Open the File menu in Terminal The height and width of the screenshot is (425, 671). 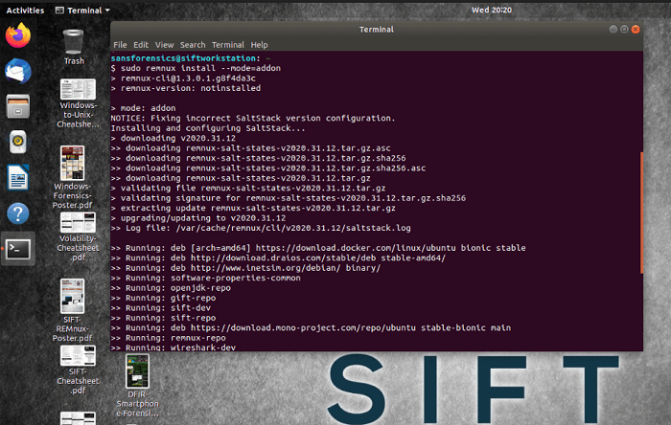(x=120, y=45)
